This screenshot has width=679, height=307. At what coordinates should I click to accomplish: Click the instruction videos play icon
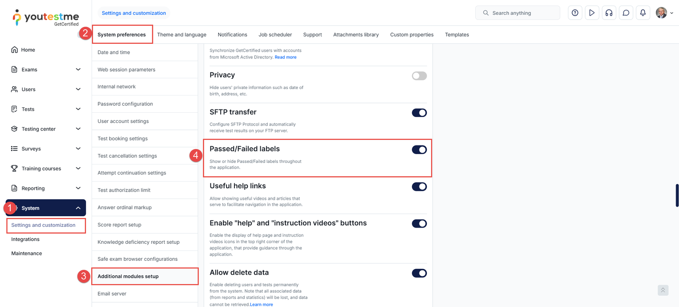(x=592, y=13)
